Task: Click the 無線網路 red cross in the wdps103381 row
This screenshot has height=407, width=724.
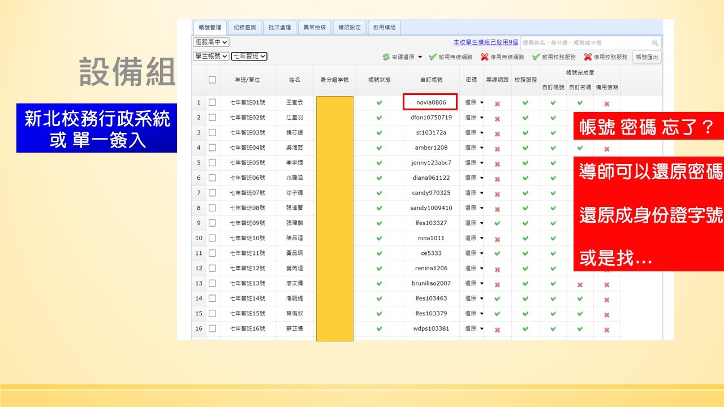Action: [x=497, y=330]
